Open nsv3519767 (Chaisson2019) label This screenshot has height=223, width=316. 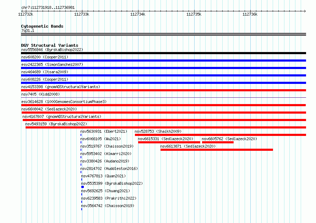click(107, 146)
